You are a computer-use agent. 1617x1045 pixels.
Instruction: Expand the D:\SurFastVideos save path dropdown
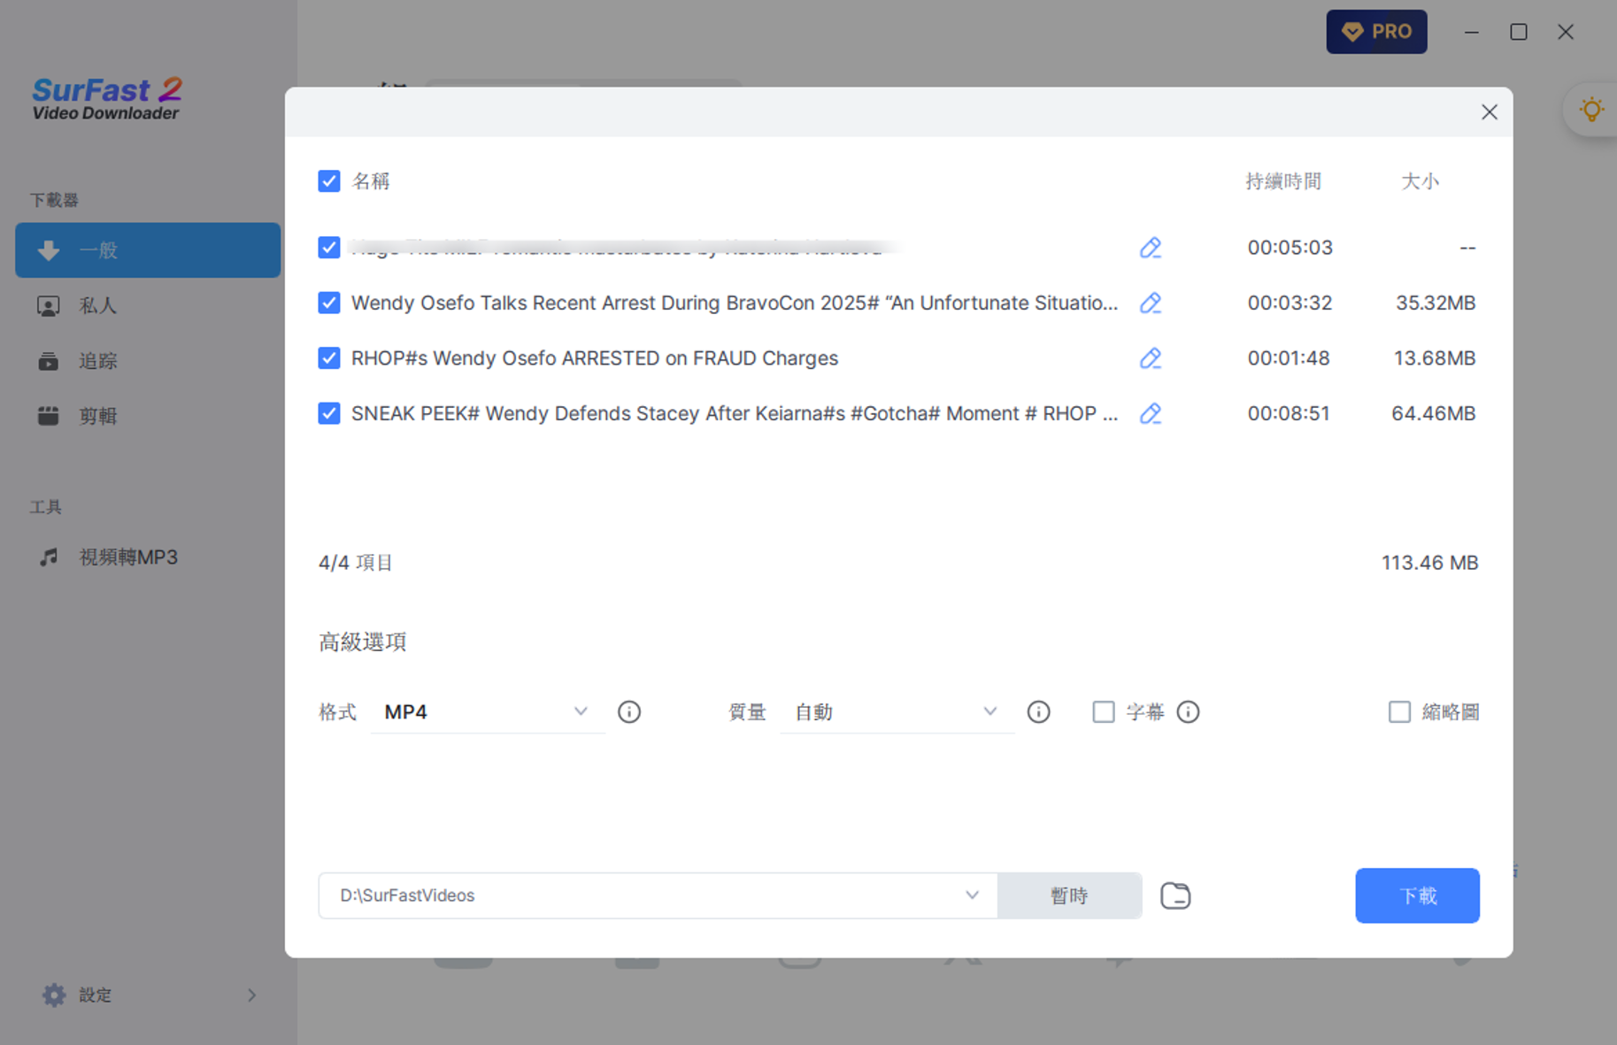coord(972,895)
